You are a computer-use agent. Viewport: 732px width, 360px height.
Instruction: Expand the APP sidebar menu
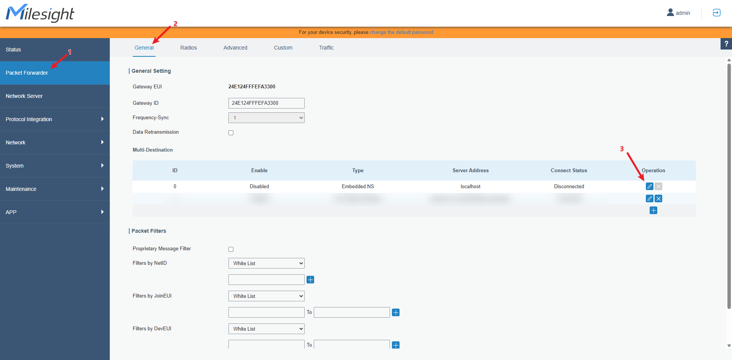coord(55,212)
